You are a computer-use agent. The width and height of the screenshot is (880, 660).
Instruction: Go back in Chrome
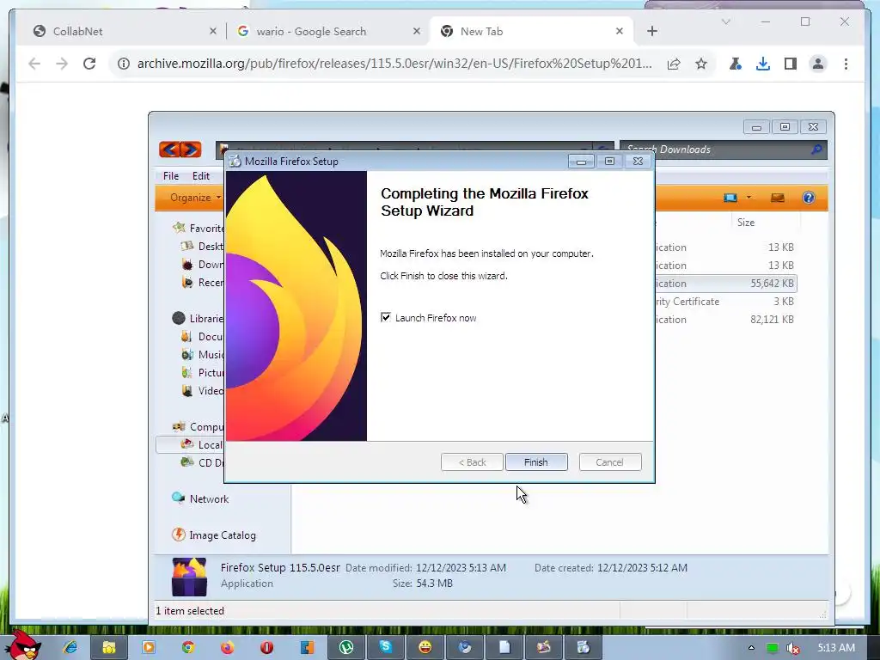[34, 64]
